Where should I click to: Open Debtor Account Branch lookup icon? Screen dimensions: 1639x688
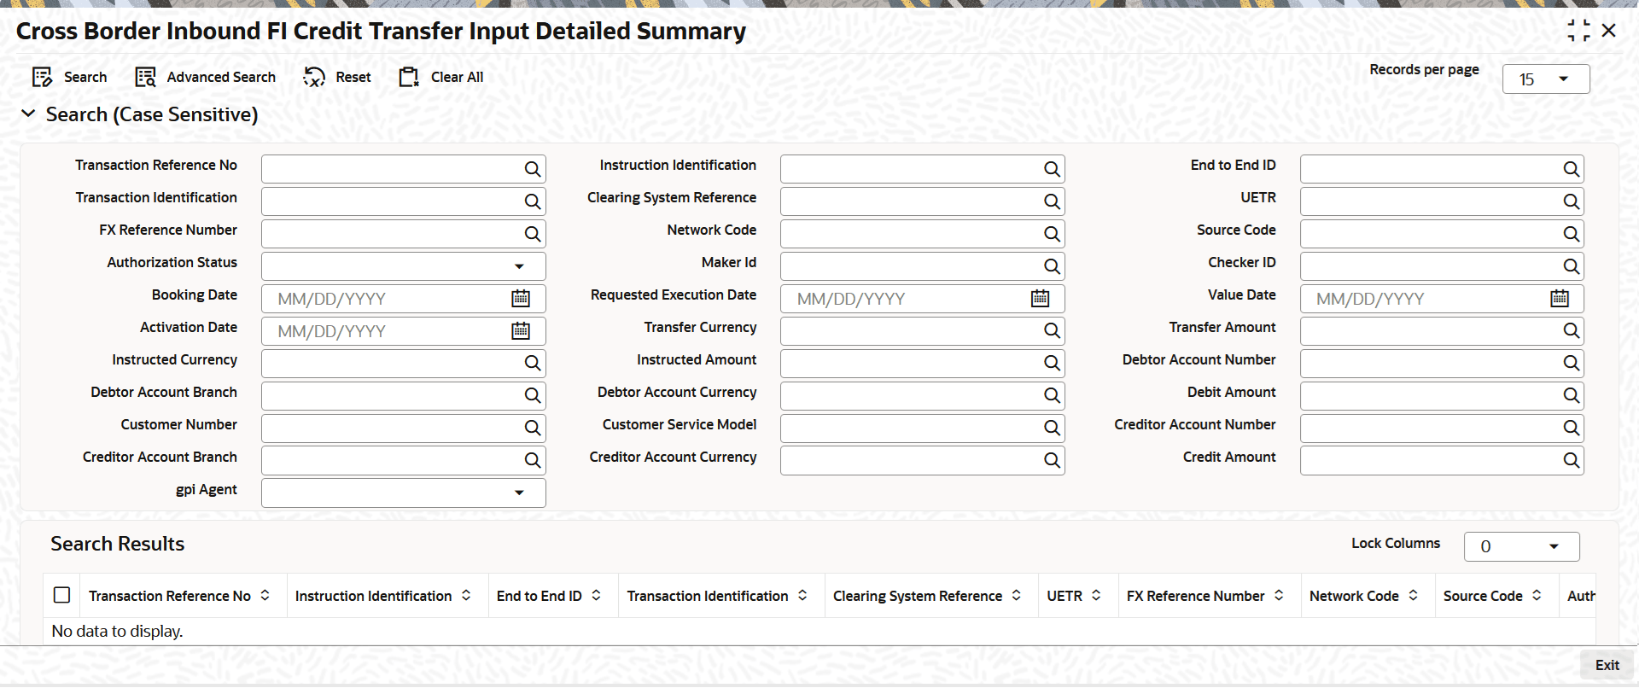[533, 395]
